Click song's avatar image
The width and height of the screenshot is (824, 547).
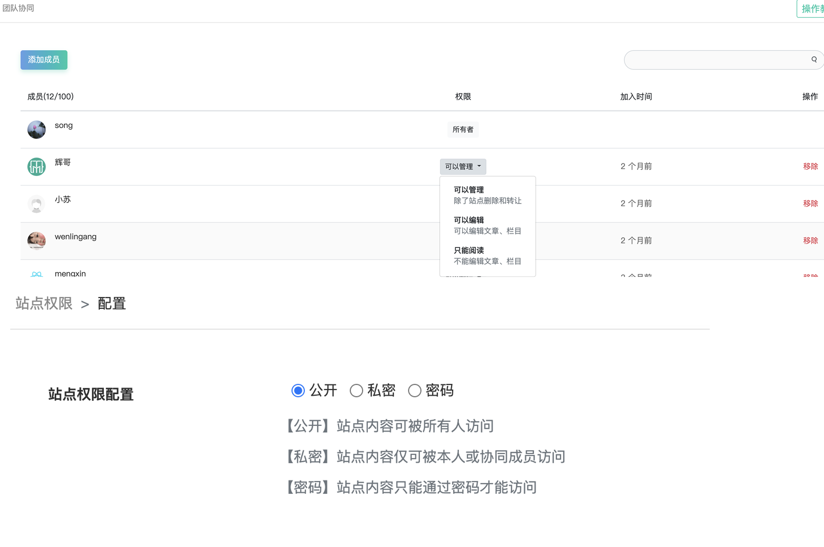[x=37, y=130]
